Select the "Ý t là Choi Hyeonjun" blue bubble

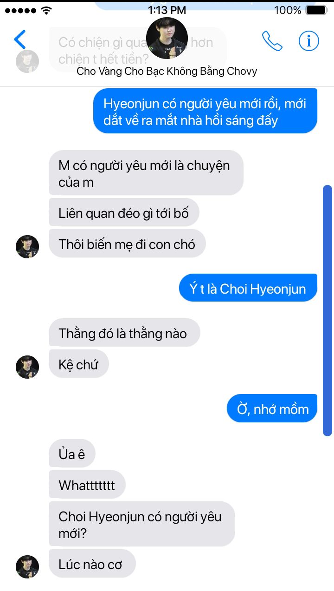tap(248, 288)
